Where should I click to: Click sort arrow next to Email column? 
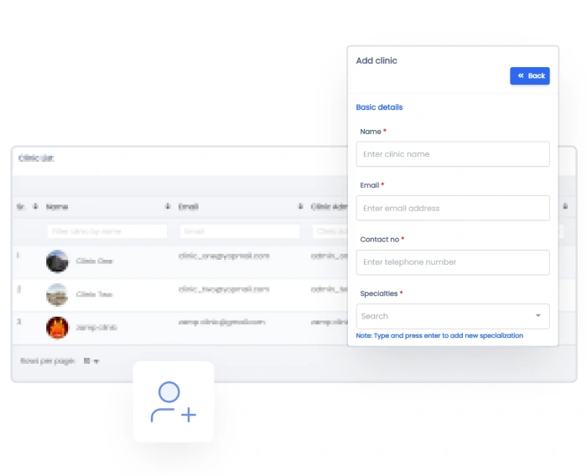[300, 206]
